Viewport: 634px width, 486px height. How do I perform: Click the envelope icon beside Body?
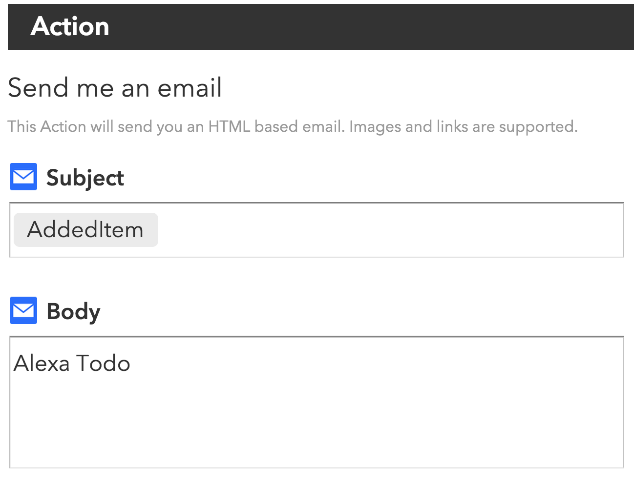pyautogui.click(x=23, y=310)
